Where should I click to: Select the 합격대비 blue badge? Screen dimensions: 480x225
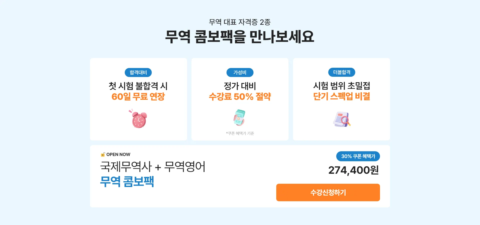coord(138,72)
